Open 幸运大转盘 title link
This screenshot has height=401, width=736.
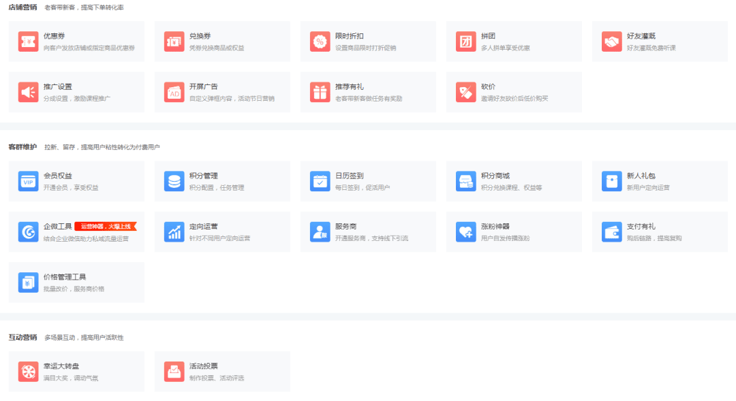tap(61, 366)
